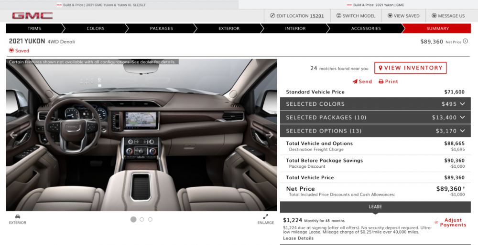Screen dimensions: 478x245
Task: Show the next vehicle image arrow
Action: [270, 135]
